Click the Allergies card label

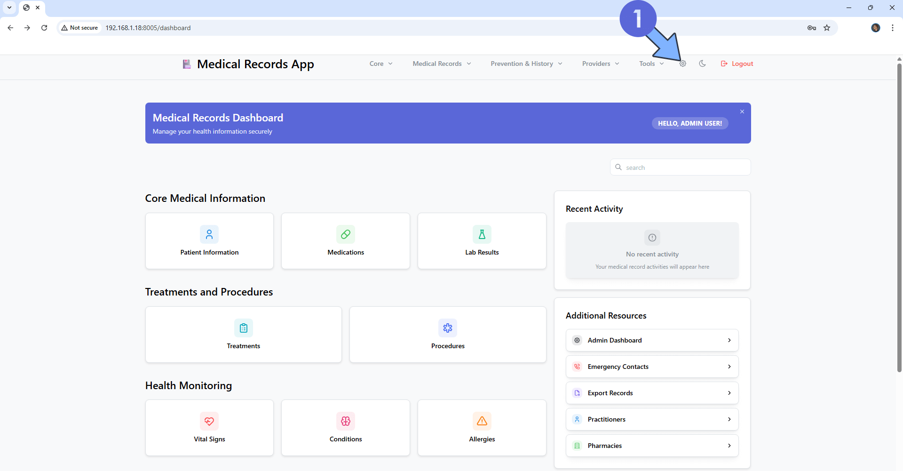(482, 439)
